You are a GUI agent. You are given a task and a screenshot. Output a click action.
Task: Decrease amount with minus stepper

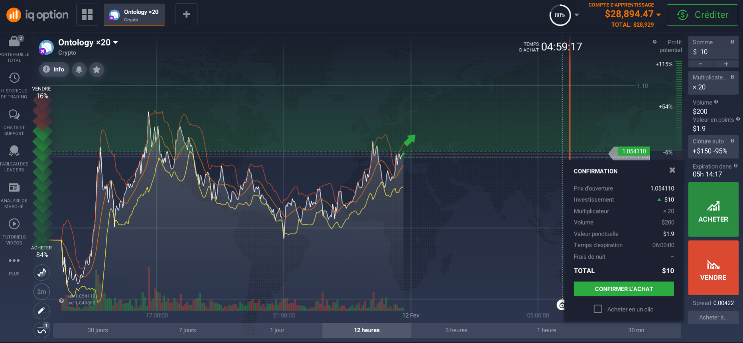[x=701, y=64]
